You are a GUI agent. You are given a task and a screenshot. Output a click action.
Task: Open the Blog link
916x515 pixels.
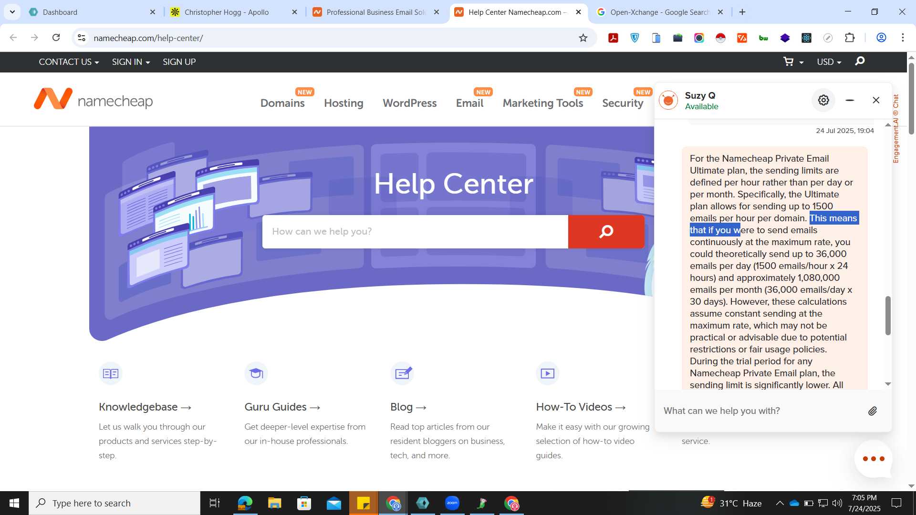click(408, 407)
